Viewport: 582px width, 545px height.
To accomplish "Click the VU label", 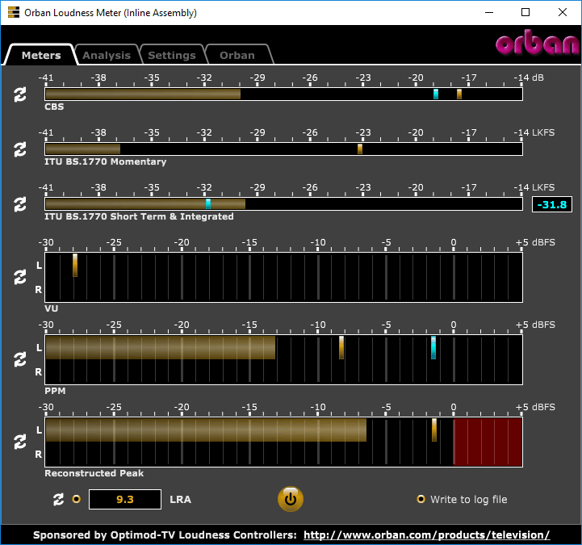I will point(51,308).
